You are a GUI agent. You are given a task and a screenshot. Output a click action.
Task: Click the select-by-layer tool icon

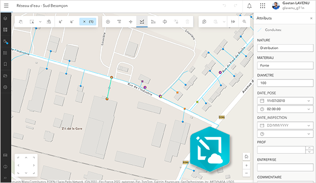point(49,22)
